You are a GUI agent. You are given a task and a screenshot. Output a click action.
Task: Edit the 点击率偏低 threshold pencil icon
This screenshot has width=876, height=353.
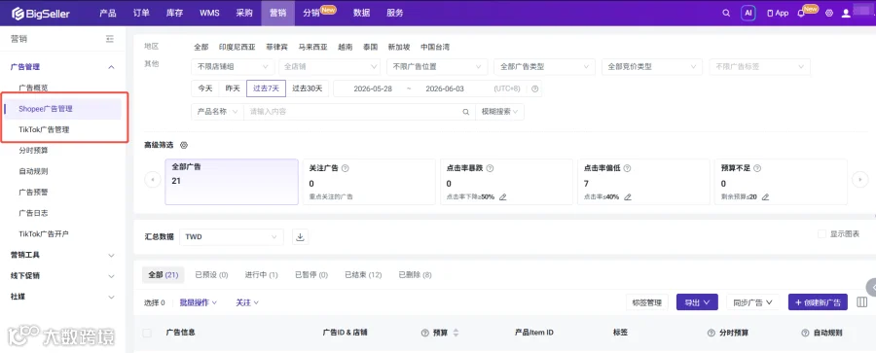pos(628,196)
